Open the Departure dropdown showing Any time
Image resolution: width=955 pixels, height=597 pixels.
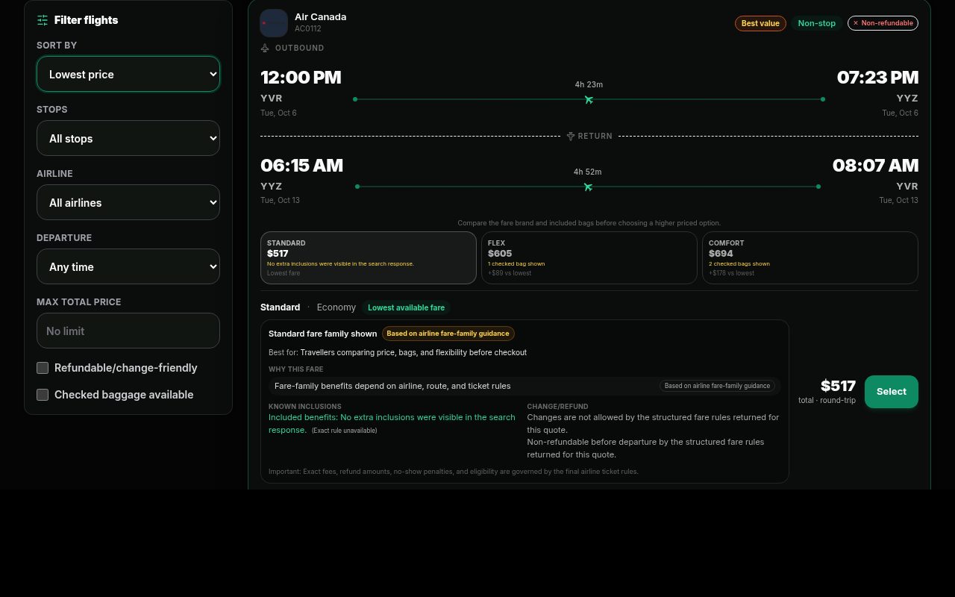click(x=128, y=266)
